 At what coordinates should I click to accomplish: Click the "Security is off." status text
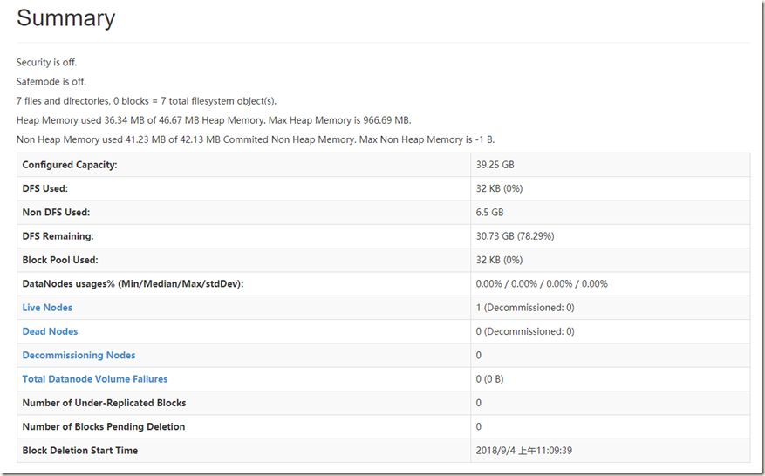52,63
